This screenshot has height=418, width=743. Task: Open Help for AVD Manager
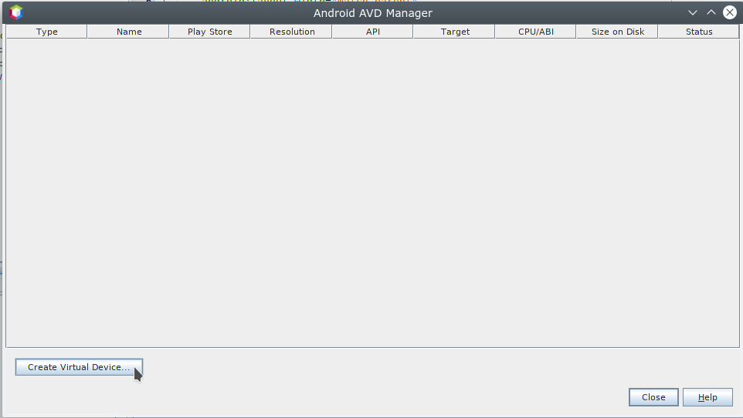(x=707, y=397)
